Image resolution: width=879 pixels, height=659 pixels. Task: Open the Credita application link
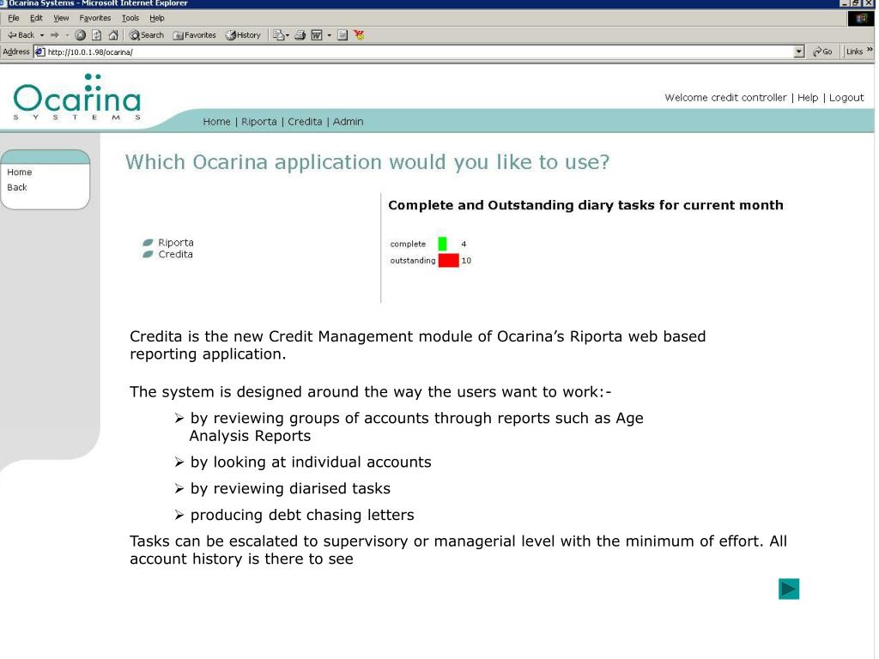(175, 254)
